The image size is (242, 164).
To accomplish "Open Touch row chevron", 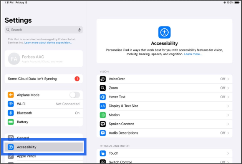I will pos(228,153).
